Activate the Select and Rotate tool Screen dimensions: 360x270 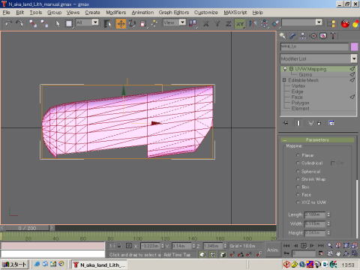(132, 23)
